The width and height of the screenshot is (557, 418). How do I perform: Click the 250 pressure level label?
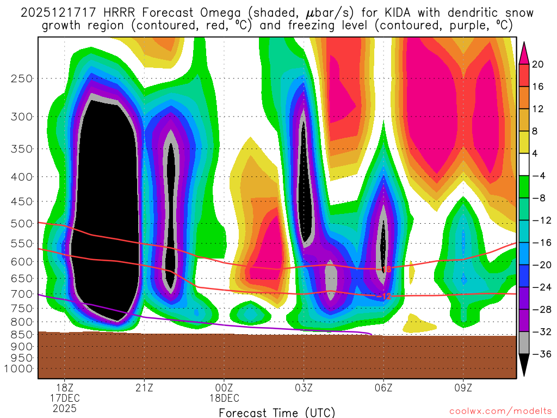click(x=22, y=78)
